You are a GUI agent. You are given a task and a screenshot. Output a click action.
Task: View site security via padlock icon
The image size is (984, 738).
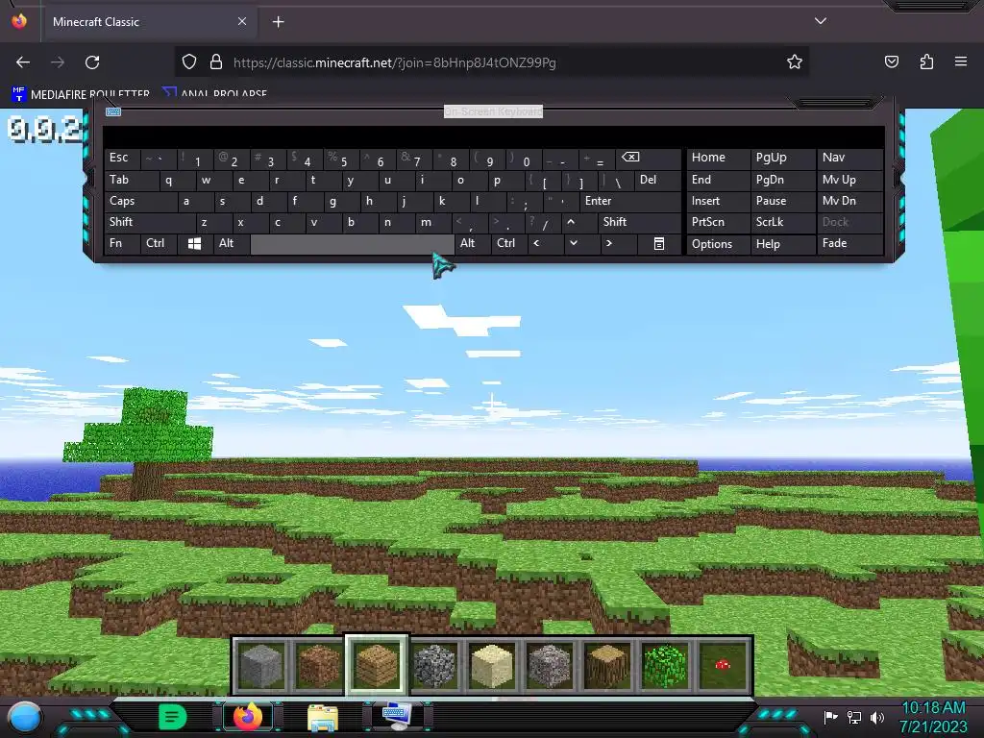click(216, 62)
